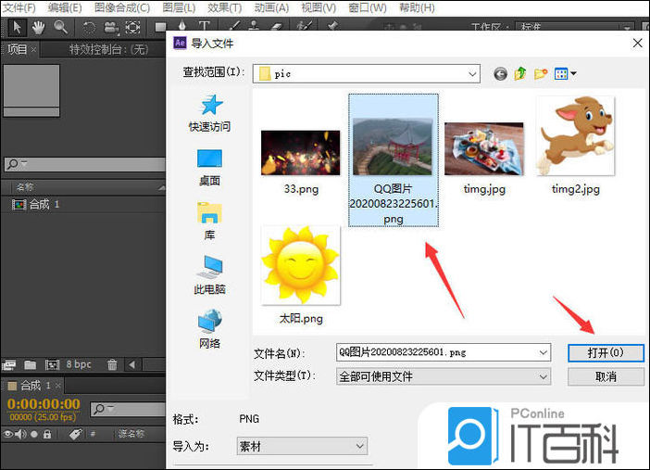
Task: Toggle the audio speaker column icon
Action: click(x=20, y=434)
